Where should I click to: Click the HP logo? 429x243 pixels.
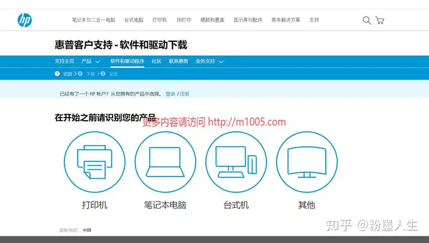click(x=24, y=20)
